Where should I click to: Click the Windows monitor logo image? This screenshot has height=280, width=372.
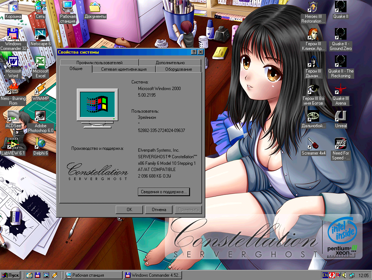click(x=98, y=108)
